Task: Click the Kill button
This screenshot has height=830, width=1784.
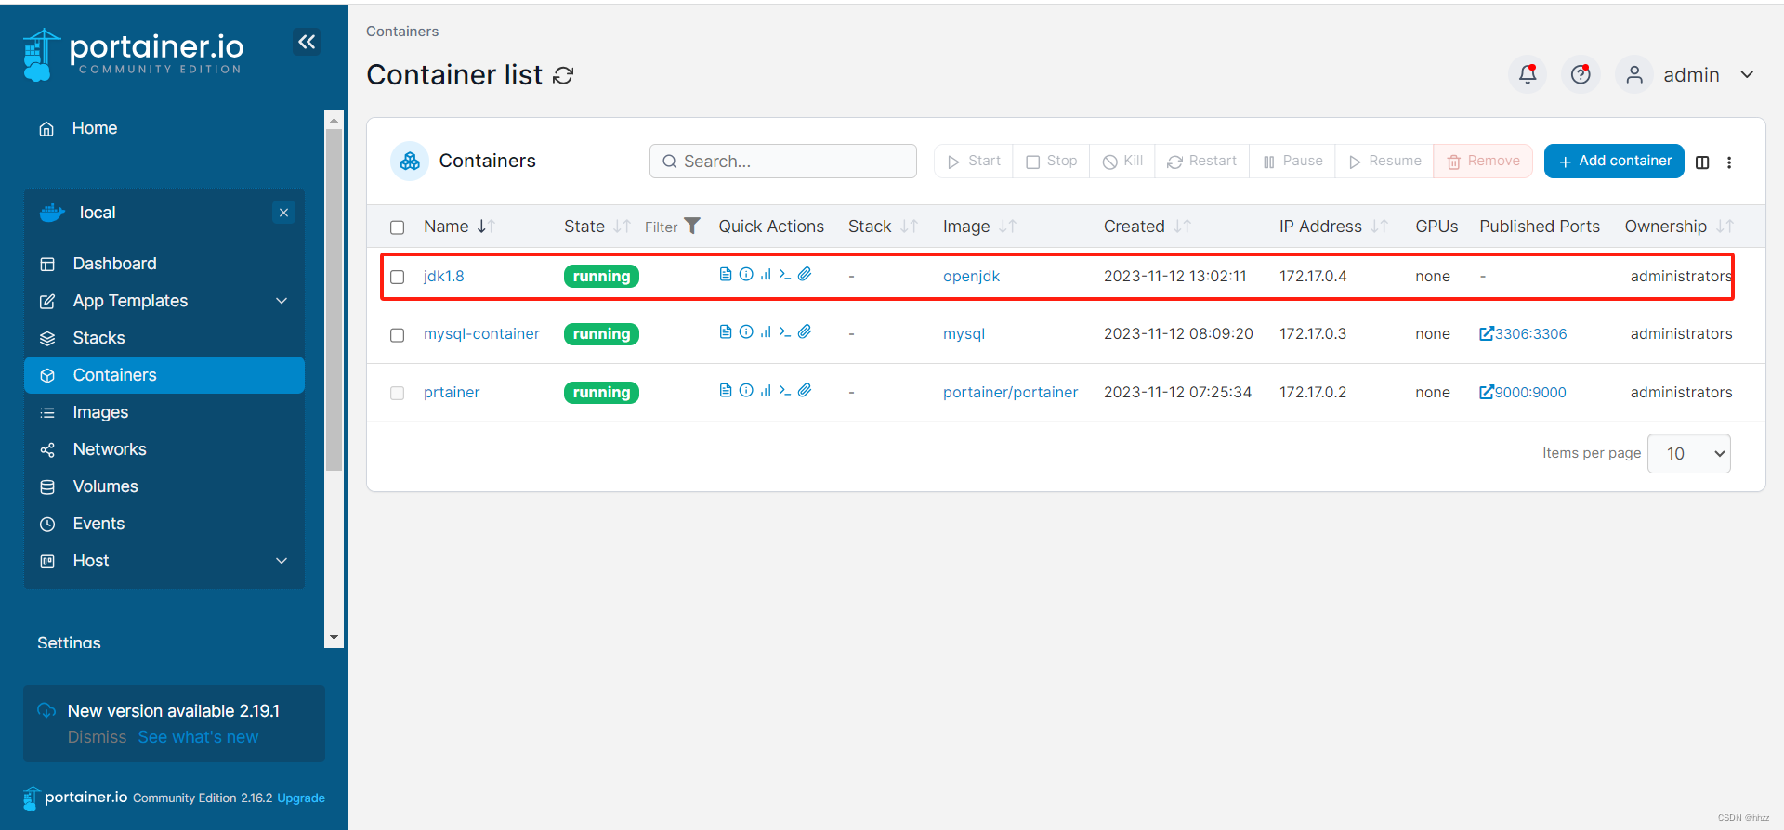Action: pos(1122,161)
